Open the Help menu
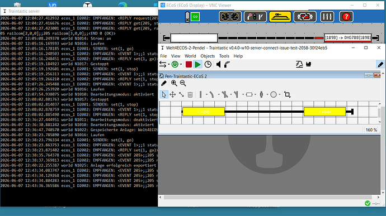The width and height of the screenshot is (386, 216). tap(238, 56)
